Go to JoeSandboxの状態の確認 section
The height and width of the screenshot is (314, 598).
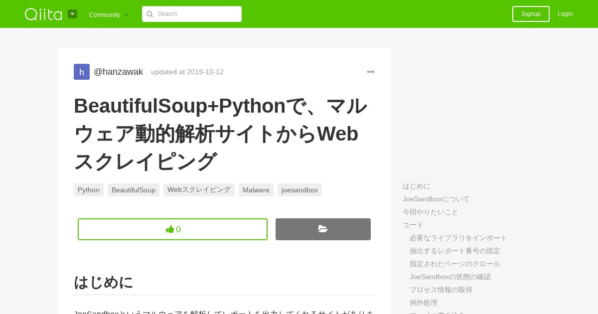tap(450, 277)
